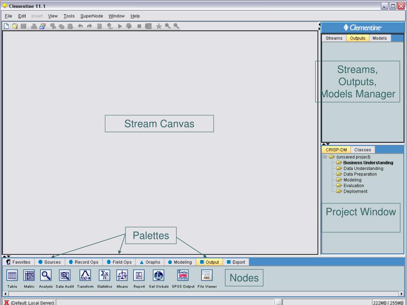The height and width of the screenshot is (305, 407).
Task: Open the Streams manager tab
Action: (334, 38)
